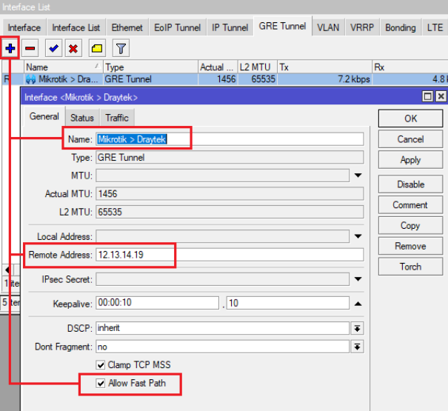448x411 pixels.
Task: Open the VLAN tab
Action: [328, 27]
